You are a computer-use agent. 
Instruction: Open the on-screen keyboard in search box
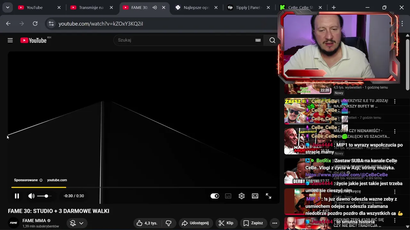(x=258, y=40)
